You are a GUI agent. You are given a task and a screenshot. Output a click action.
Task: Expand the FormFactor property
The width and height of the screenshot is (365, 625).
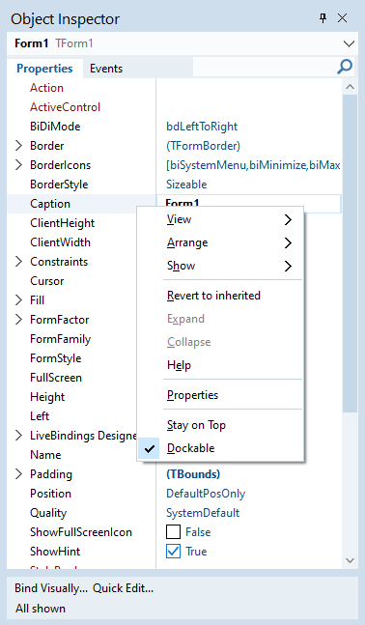tap(18, 320)
